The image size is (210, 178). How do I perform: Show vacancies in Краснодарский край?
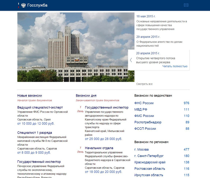[150, 162]
